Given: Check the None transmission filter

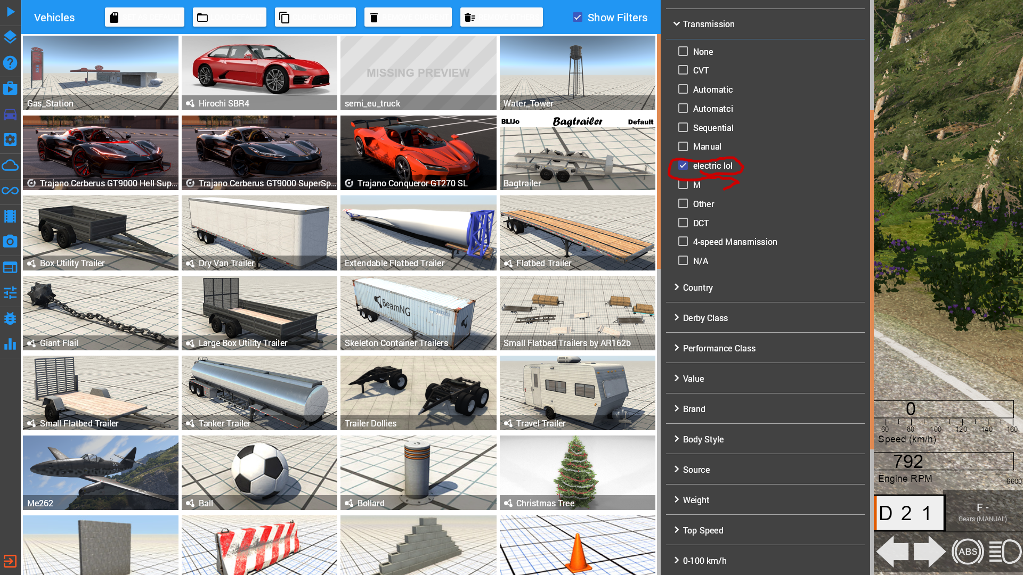Looking at the screenshot, I should [x=683, y=52].
